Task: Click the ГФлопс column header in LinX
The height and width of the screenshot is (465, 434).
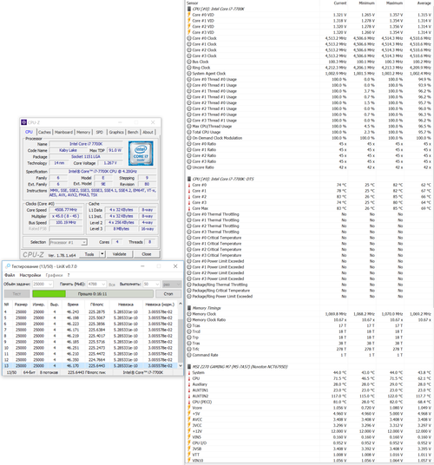Action: 97,305
